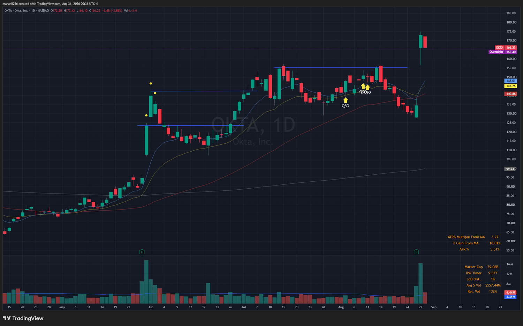Click the 'IPO Timer' label
Viewport: 523px width, 326px height.
point(473,273)
